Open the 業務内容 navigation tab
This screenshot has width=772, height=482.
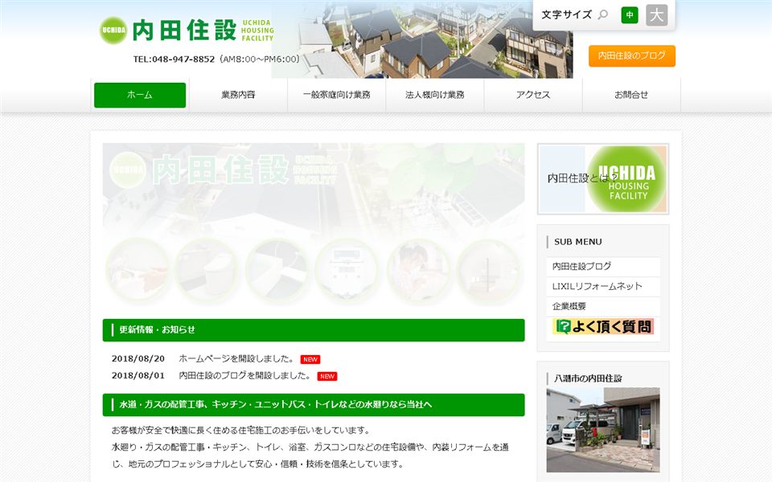click(238, 95)
